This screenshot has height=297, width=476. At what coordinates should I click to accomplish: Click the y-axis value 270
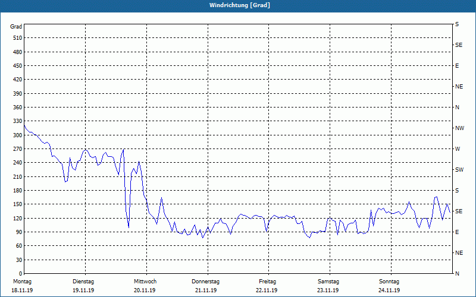pos(17,149)
